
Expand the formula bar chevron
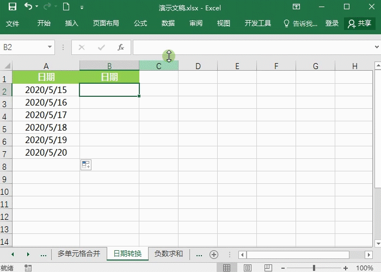[377, 47]
